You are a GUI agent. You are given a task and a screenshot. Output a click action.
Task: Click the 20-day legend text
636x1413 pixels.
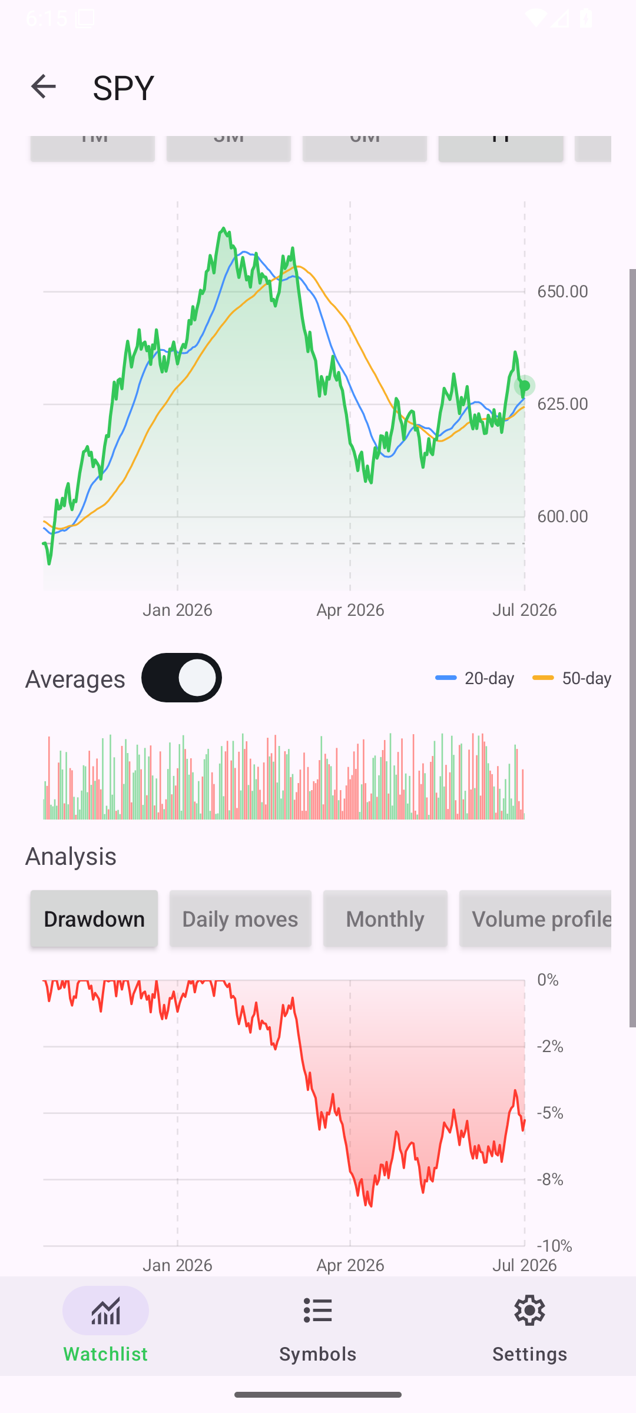pyautogui.click(x=489, y=678)
